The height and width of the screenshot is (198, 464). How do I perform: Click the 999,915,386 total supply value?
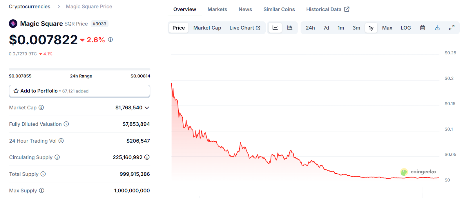(x=135, y=174)
